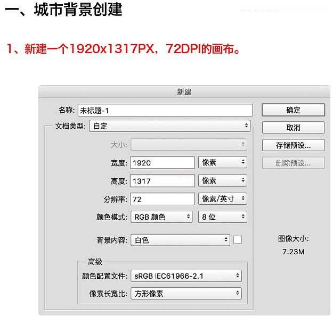The width and height of the screenshot is (333, 316).
Task: Click 存储预设... button
Action: point(293,145)
